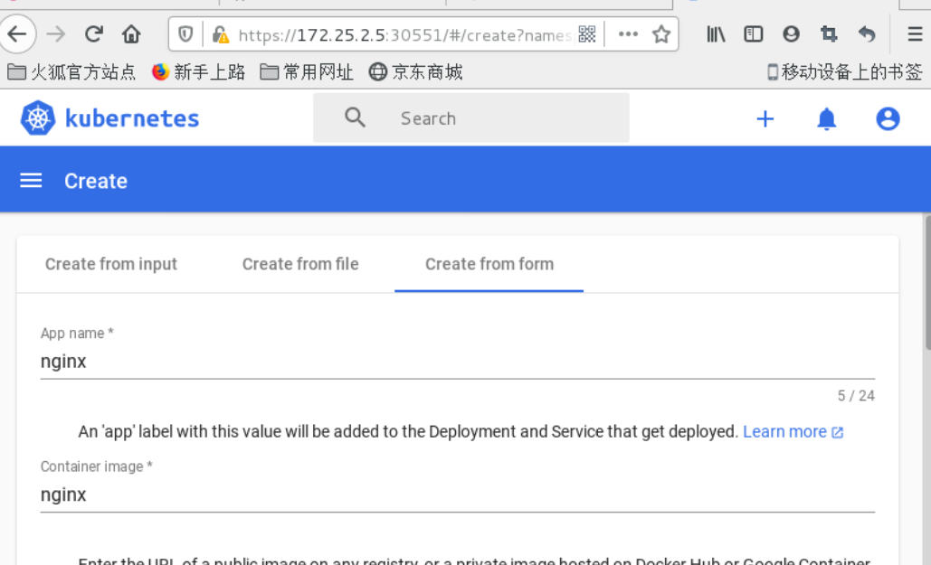Open the Firefox account icon
Viewport: 931px width, 565px height.
(791, 34)
